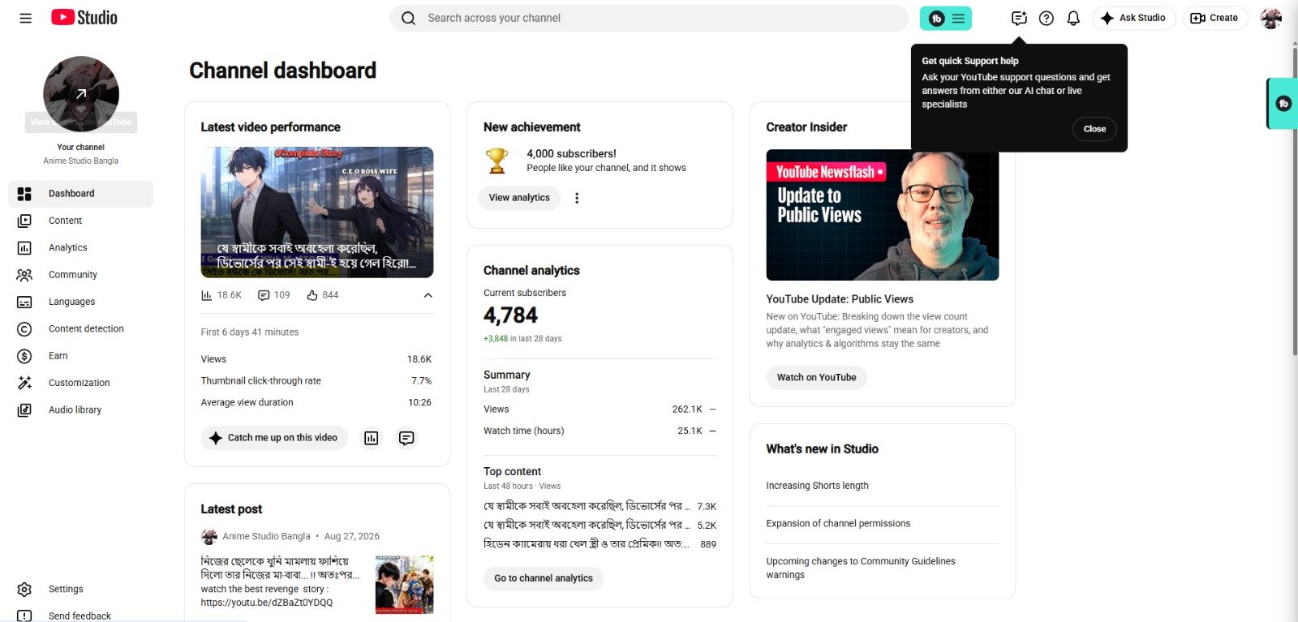Screen dimensions: 1298x622
Task: Click Catch me up on this video
Action: (x=274, y=438)
